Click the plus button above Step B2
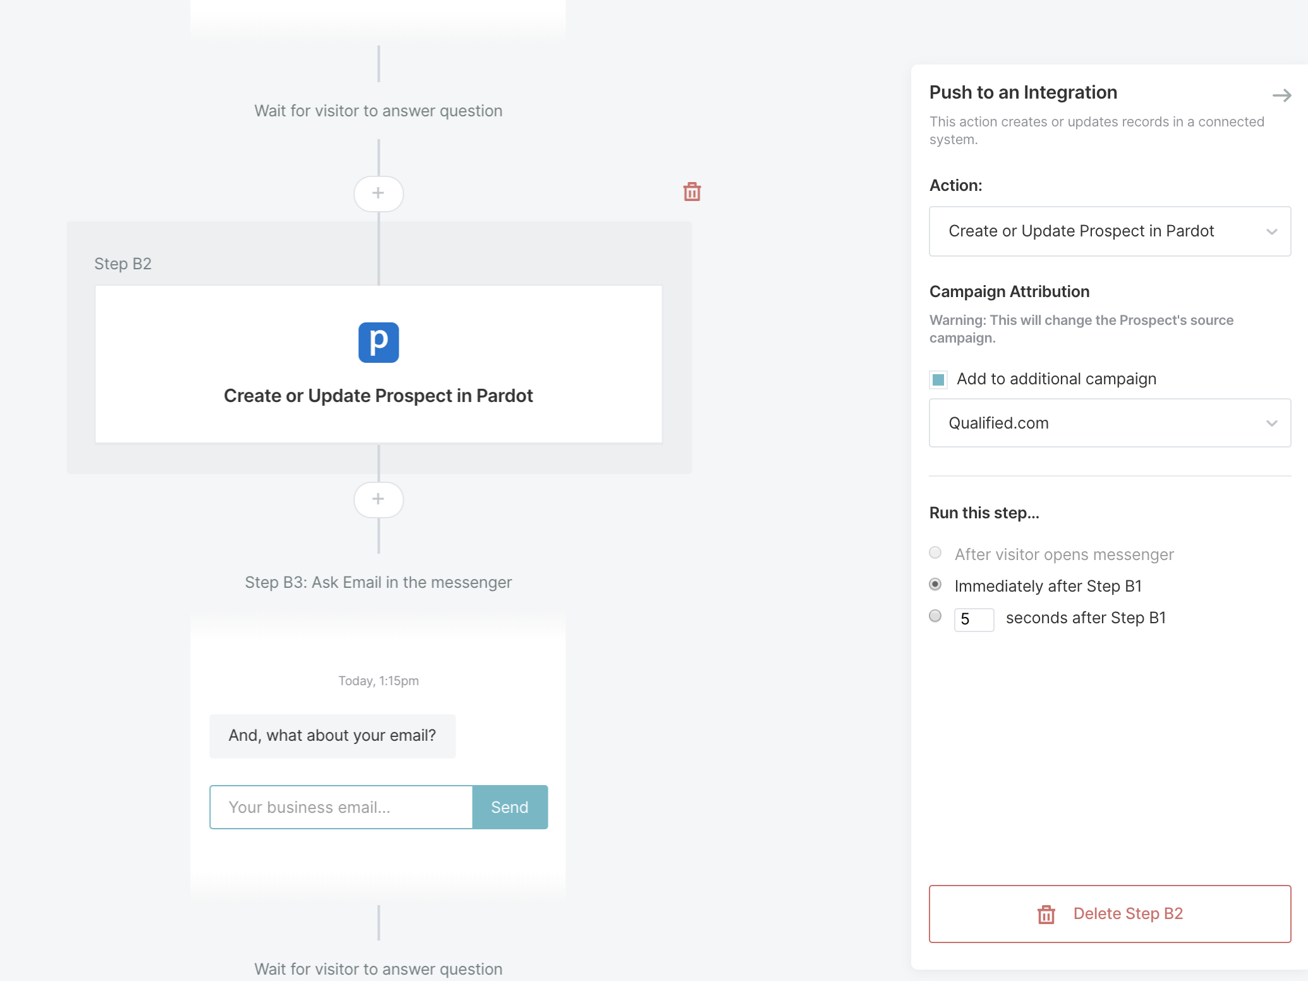 (378, 193)
